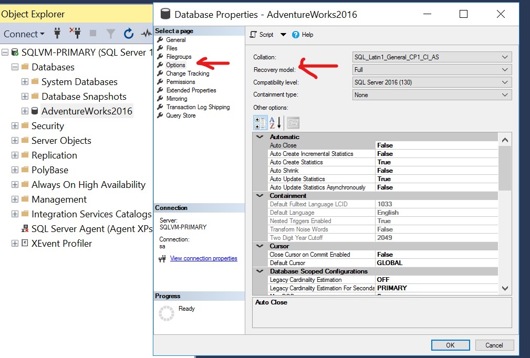Click the property grid scrollbar thumb
Viewport: 530px width, 358px height.
click(x=505, y=168)
